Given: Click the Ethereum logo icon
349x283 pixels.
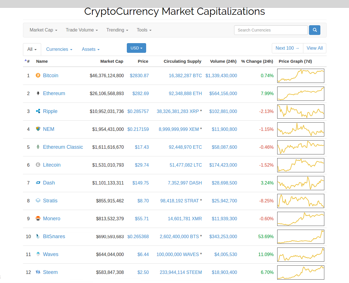Looking at the screenshot, I should [38, 93].
